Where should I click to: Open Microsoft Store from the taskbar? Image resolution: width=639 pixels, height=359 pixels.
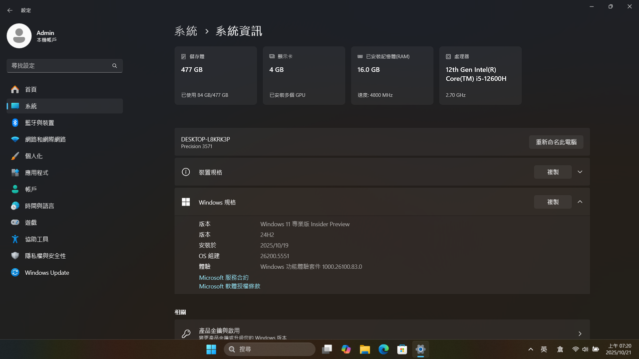pyautogui.click(x=402, y=350)
